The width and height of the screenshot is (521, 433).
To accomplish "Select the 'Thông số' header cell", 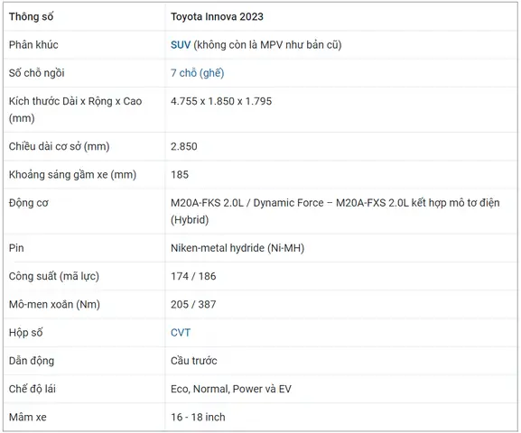I will (31, 16).
